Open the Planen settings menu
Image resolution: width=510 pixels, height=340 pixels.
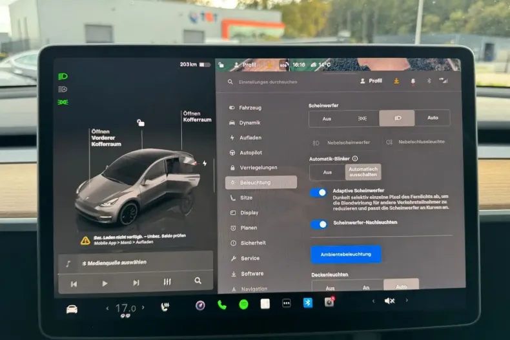tap(244, 228)
